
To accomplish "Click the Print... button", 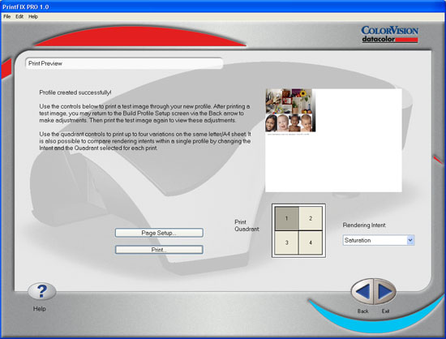I will [159, 250].
